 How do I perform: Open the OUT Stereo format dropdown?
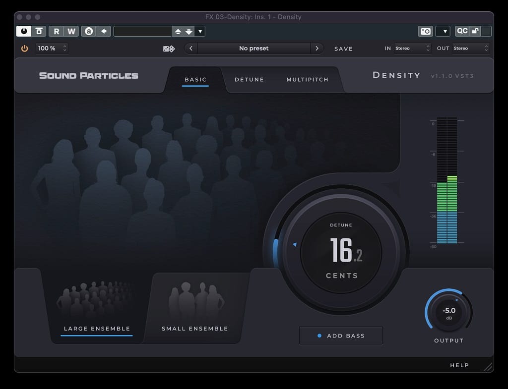471,48
